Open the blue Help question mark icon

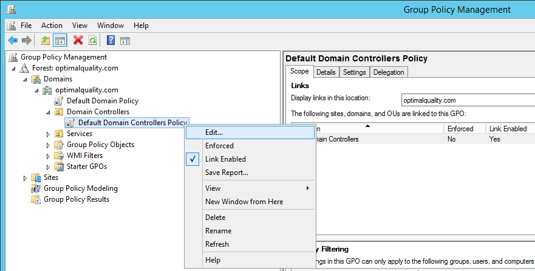(111, 41)
